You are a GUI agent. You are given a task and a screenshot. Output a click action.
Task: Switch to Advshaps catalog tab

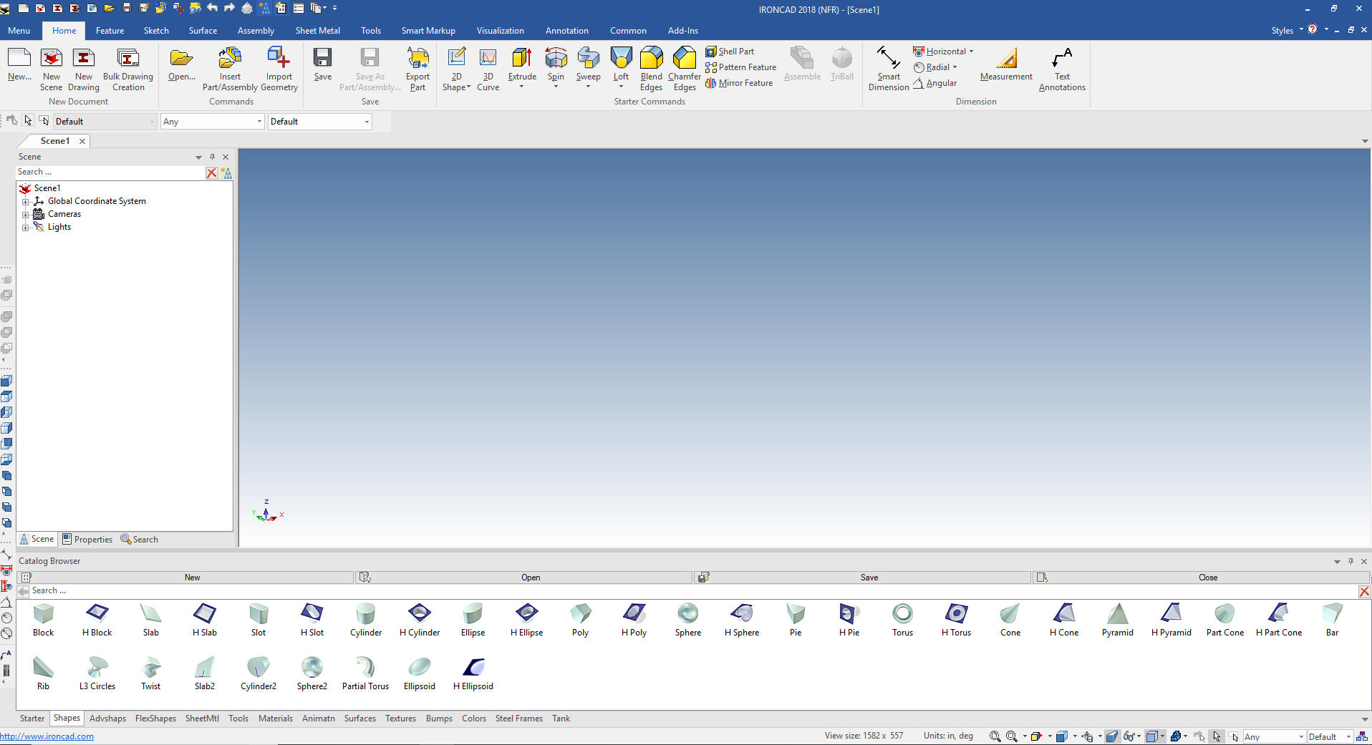point(107,719)
